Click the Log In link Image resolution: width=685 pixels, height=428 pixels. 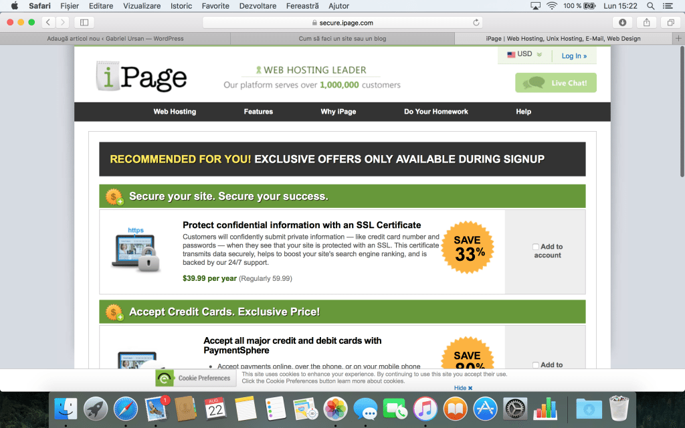click(574, 56)
